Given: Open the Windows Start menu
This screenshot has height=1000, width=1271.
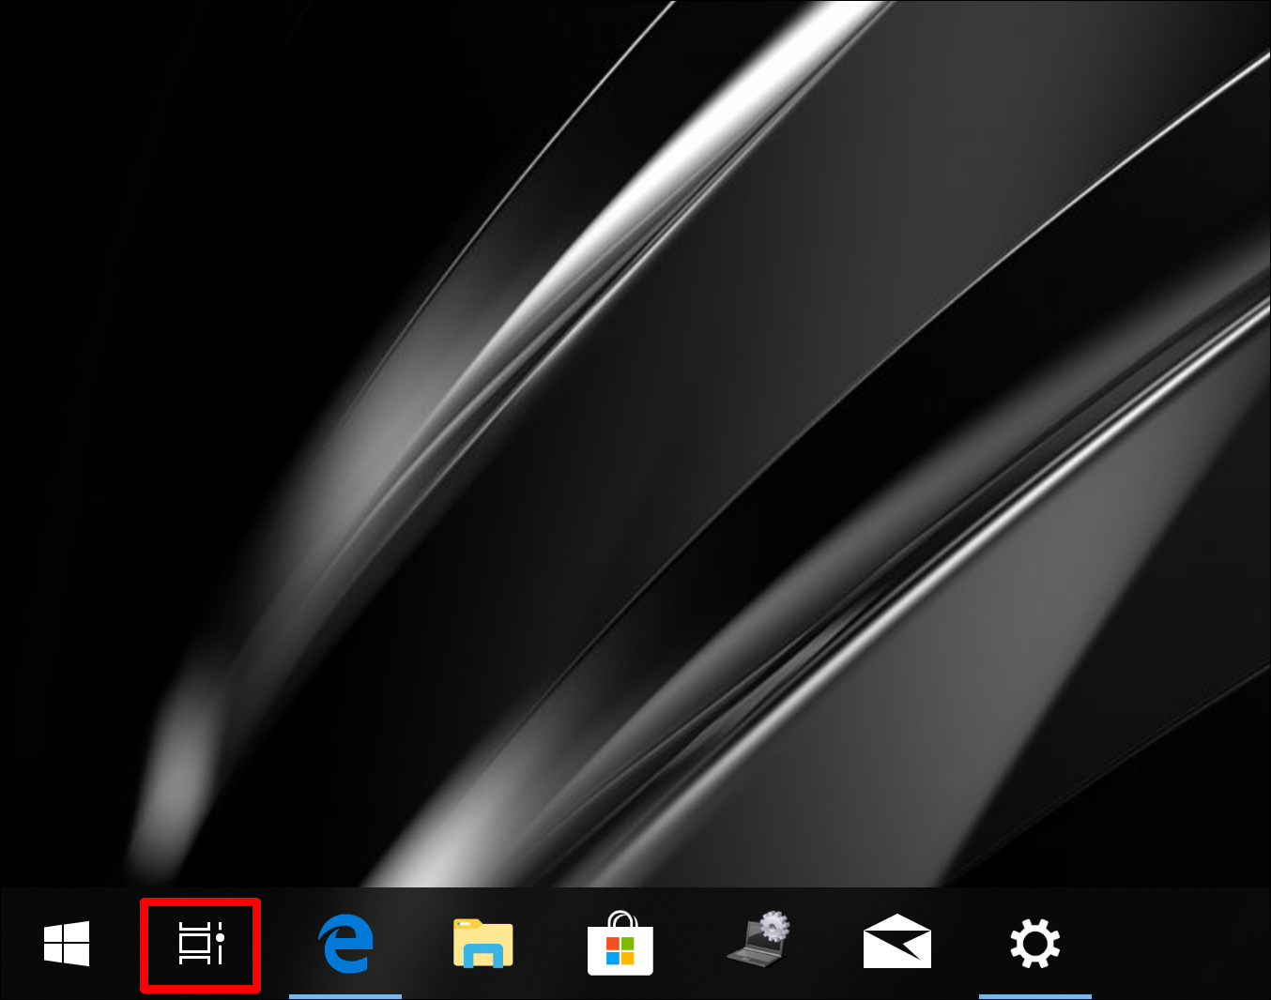Looking at the screenshot, I should (x=67, y=943).
